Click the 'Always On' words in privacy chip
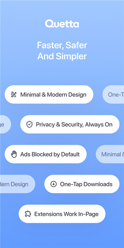This screenshot has width=124, height=248. click(99, 124)
